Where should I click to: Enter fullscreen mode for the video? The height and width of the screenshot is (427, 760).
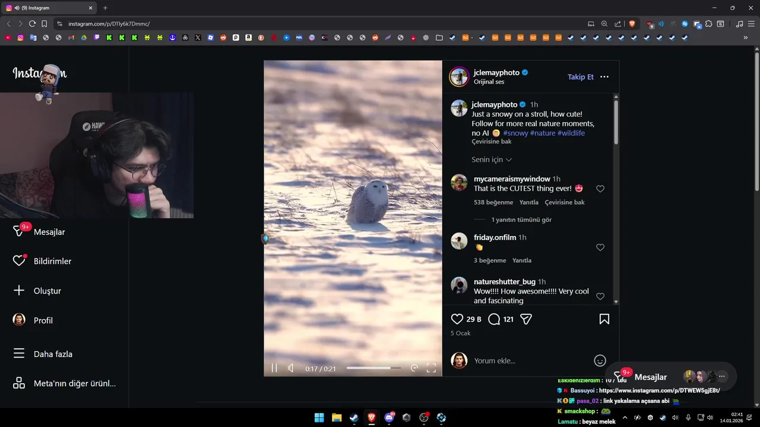coord(432,368)
